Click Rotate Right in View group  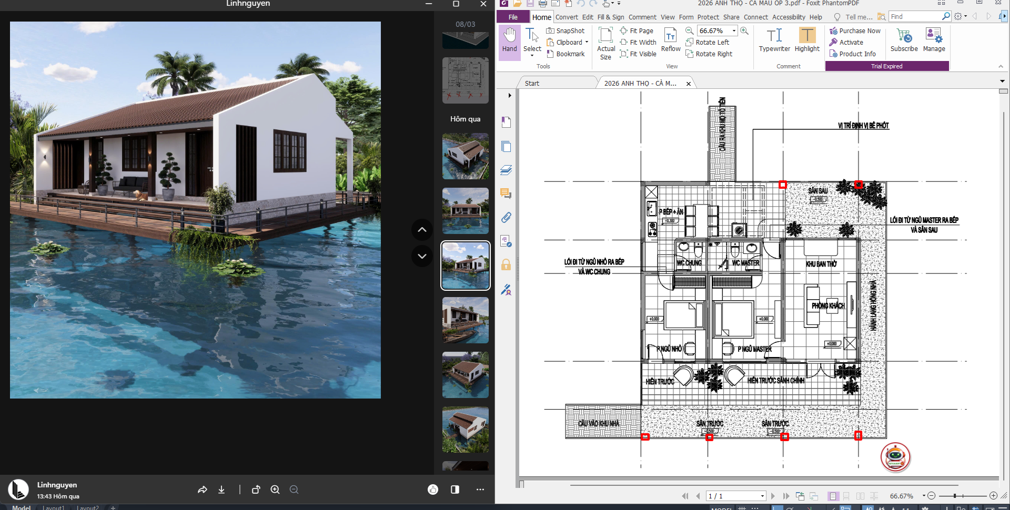(709, 54)
